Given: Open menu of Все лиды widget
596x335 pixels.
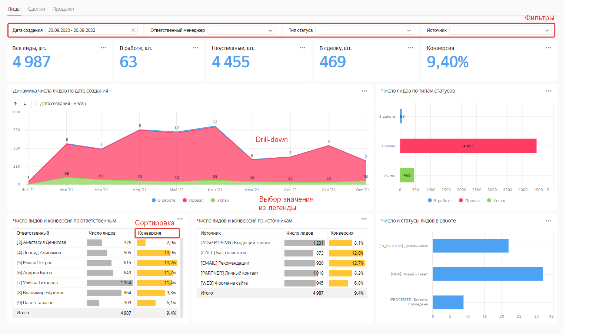Looking at the screenshot, I should pos(103,48).
